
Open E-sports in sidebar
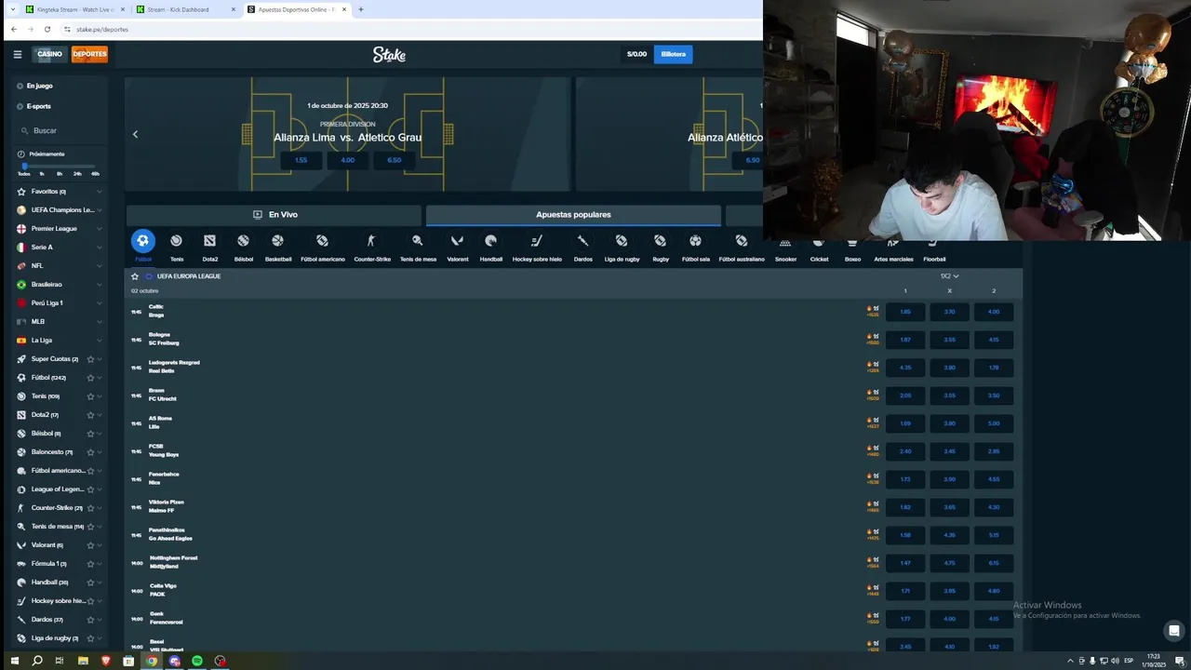38,106
